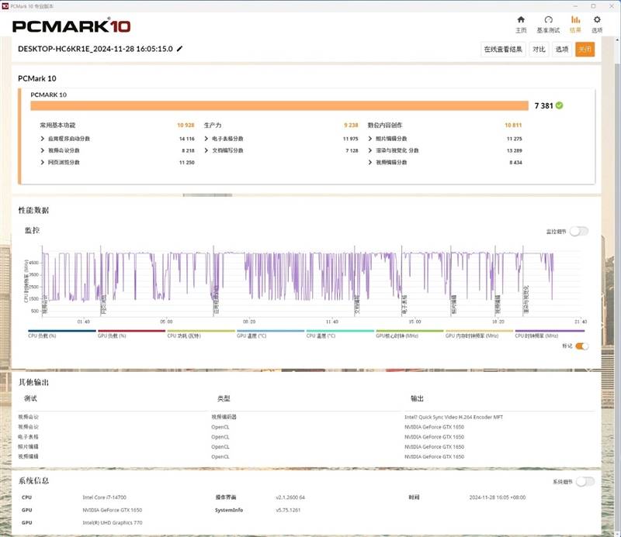
Task: Click the pencil icon to rename result
Action: (x=180, y=49)
